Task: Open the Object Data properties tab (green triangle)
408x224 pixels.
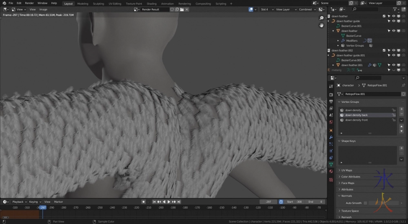Action: click(331, 164)
